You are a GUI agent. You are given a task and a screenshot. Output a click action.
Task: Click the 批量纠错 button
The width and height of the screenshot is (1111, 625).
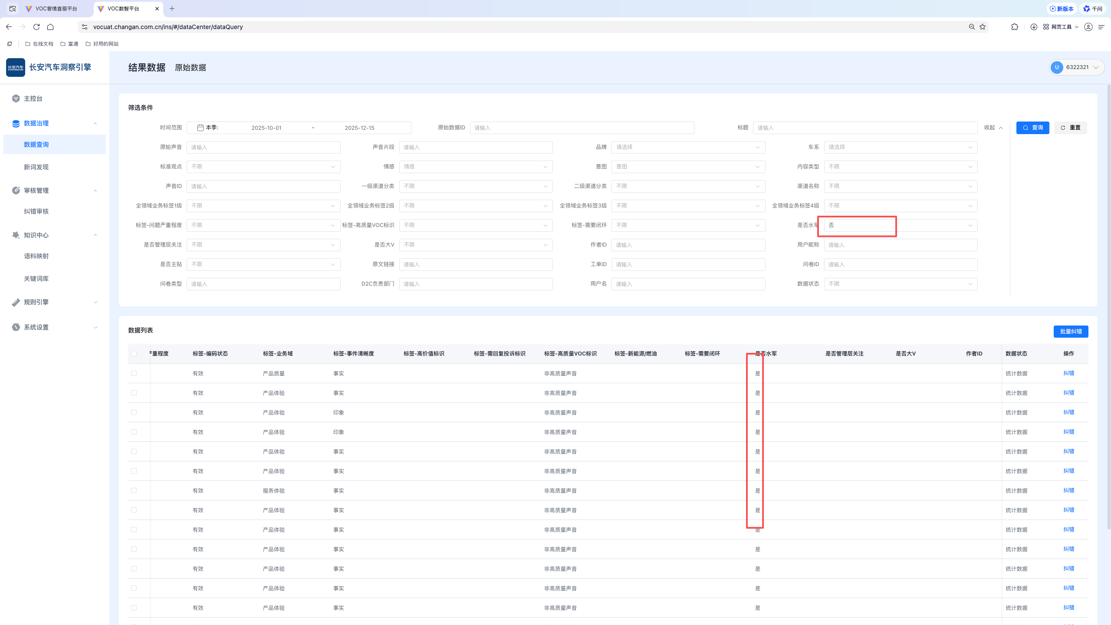pyautogui.click(x=1071, y=332)
